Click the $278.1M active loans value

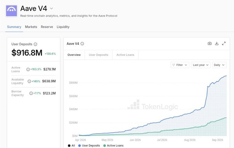[50, 69]
